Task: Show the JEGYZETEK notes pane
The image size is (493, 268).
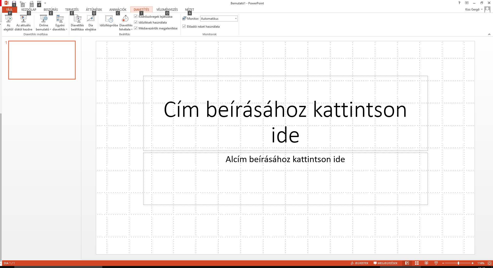Action: point(360,263)
